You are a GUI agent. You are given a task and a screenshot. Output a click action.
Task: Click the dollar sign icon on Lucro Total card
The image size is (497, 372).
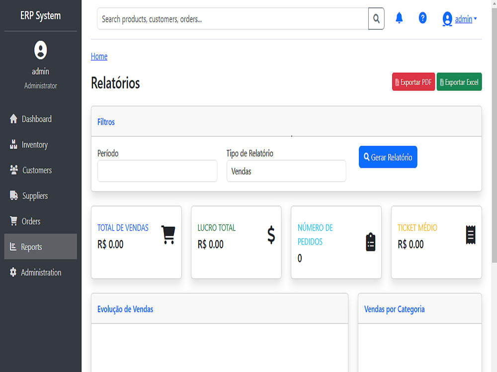(x=271, y=235)
